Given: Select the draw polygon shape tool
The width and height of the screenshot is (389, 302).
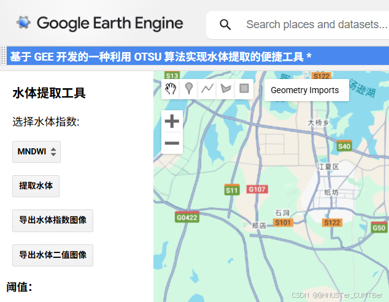Looking at the screenshot, I should 226,89.
